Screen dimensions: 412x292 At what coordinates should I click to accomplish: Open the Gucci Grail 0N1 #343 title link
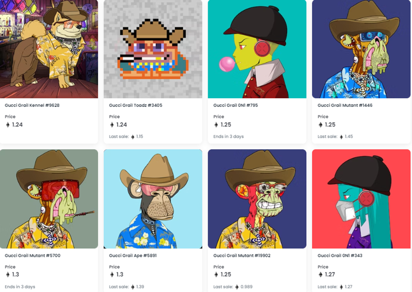[x=340, y=255]
